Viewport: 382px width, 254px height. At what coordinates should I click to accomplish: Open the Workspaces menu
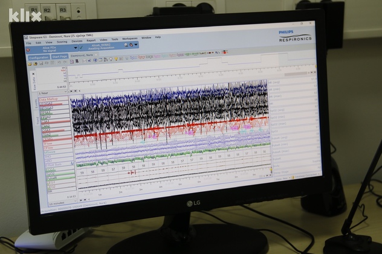[129, 39]
